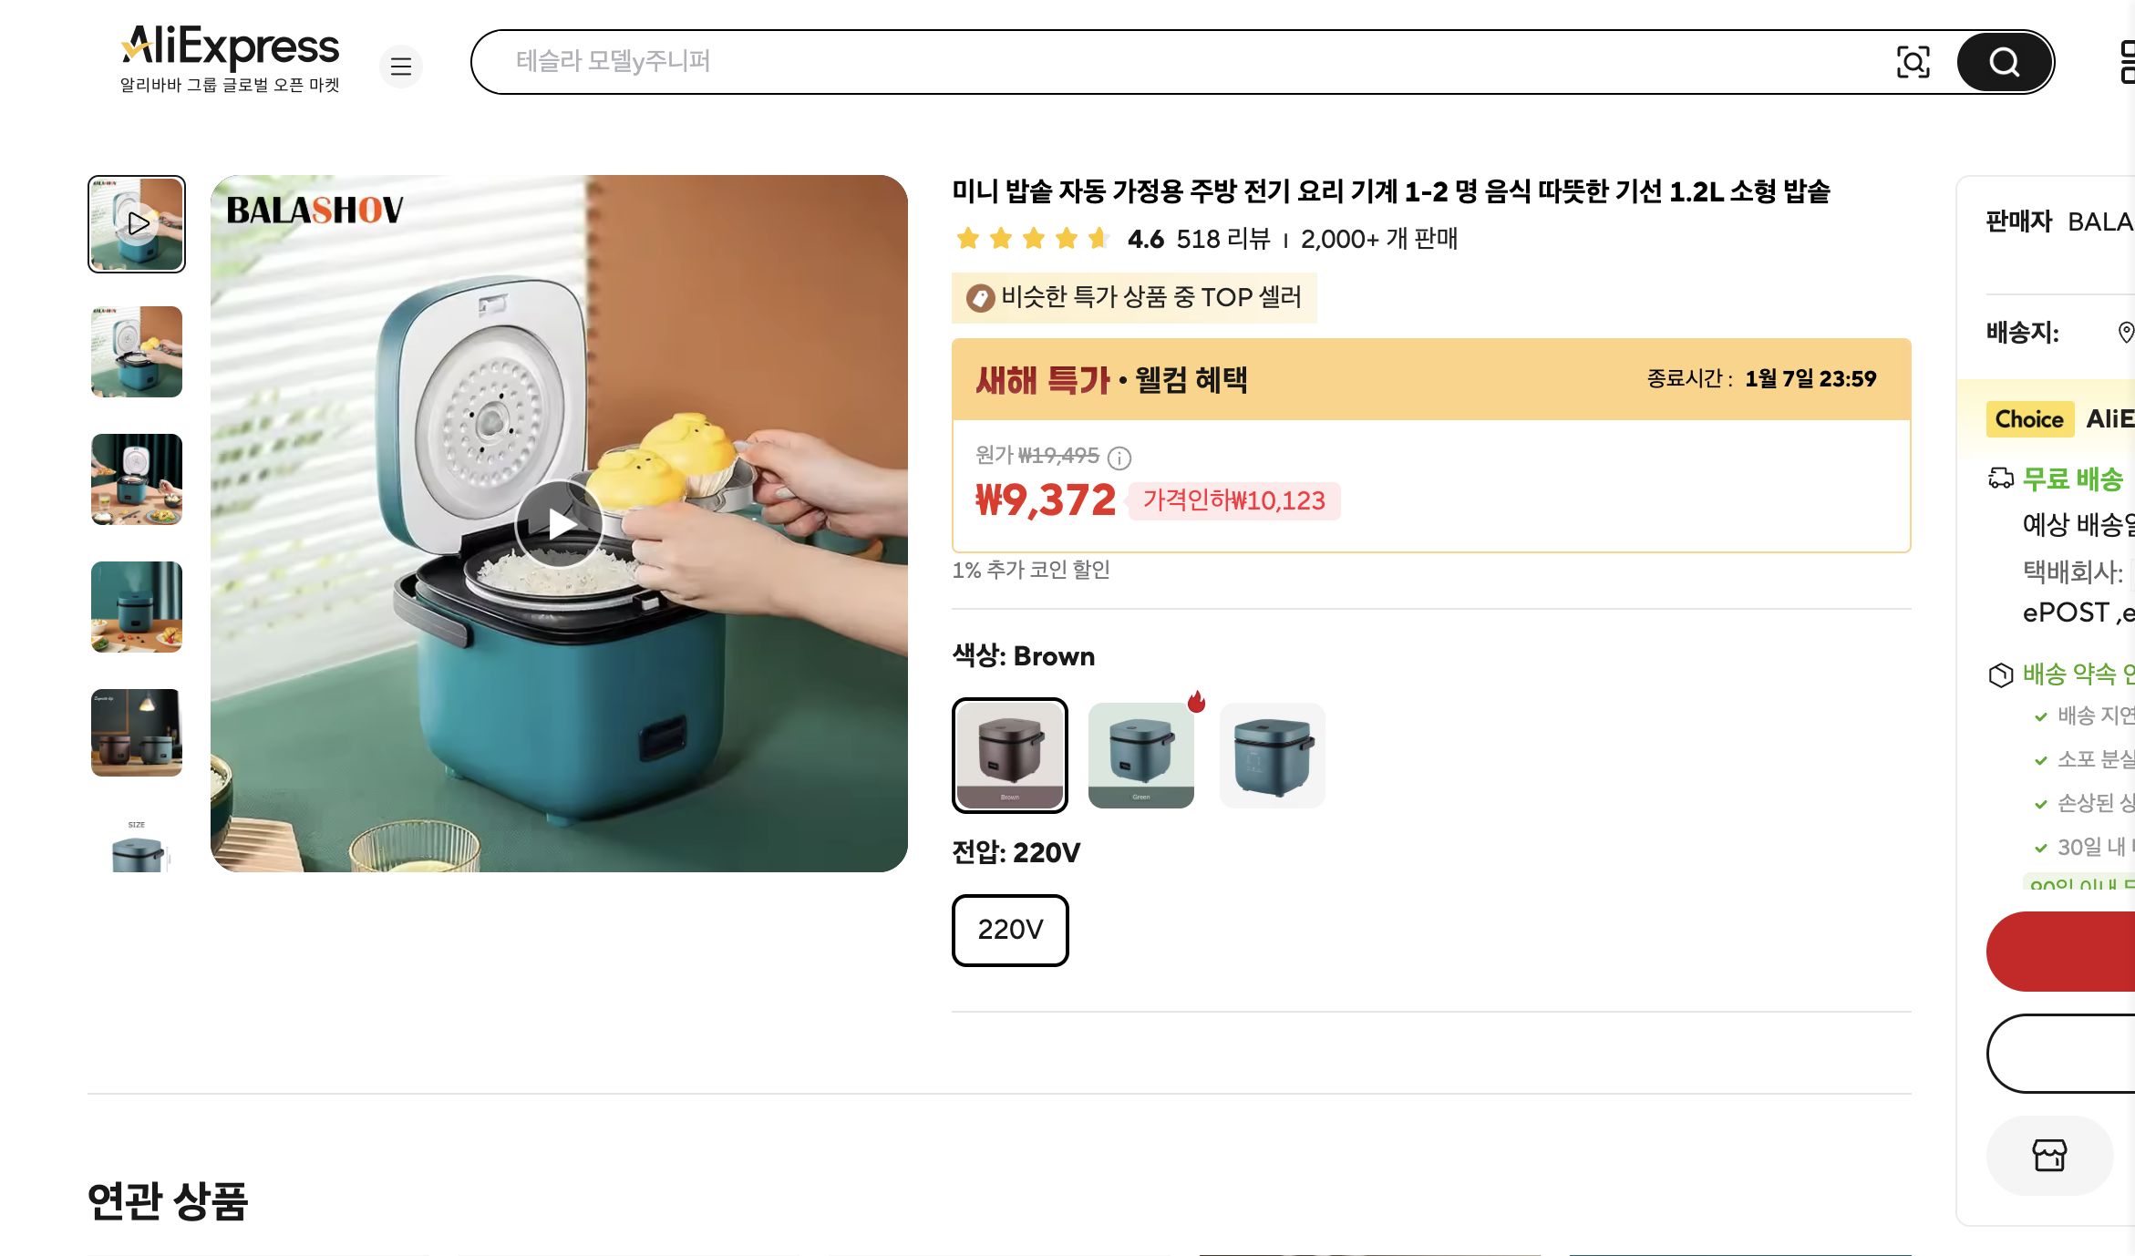Open the hamburger category menu

400,67
